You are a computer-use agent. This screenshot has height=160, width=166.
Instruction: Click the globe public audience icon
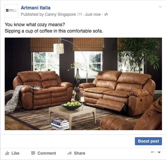point(106,14)
